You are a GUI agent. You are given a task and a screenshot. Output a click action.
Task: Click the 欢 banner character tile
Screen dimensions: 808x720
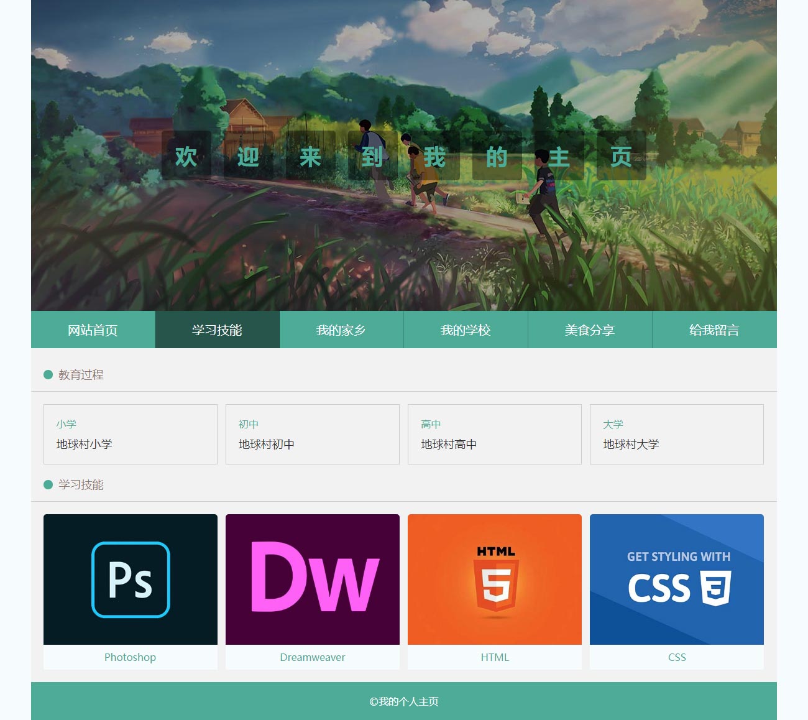tap(186, 155)
